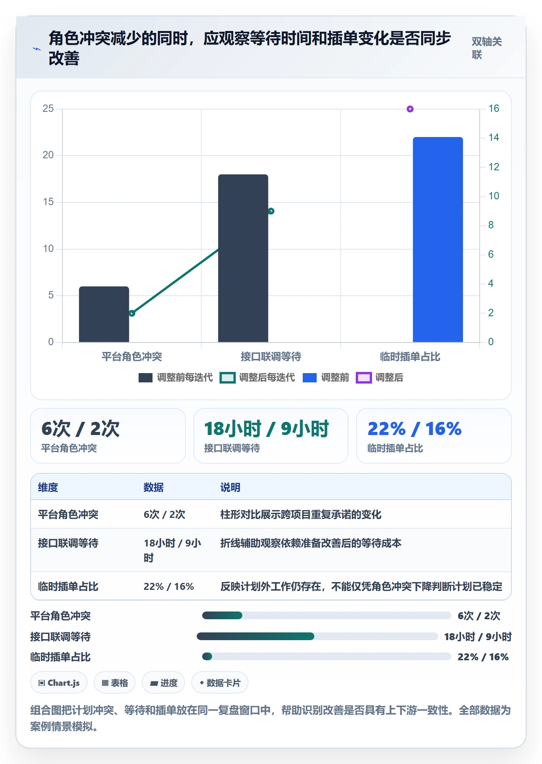Click the 临时插单占比 progress bar

click(x=327, y=656)
